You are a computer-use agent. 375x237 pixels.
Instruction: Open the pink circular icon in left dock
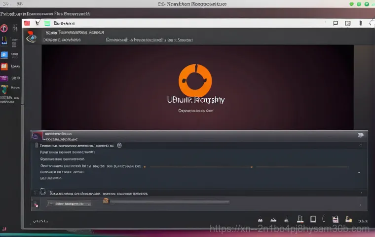(4, 28)
